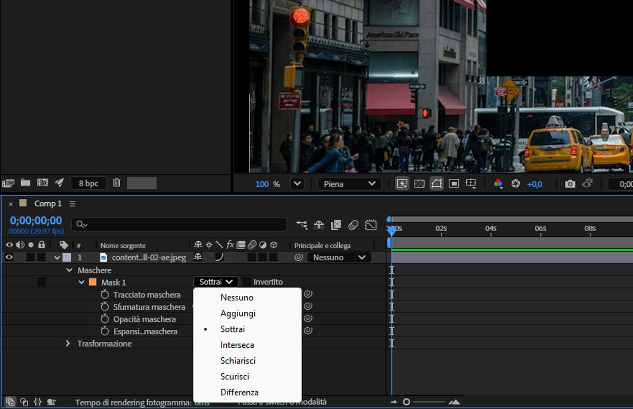Click the stopwatch next to Tracciato maschera
The image size is (633, 409).
pyautogui.click(x=104, y=294)
